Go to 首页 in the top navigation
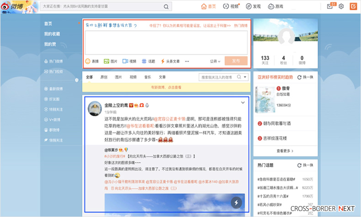Screen dimensions: 361x217 coord(208,6)
